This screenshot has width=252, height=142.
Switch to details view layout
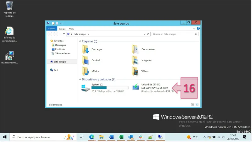coord(192,104)
